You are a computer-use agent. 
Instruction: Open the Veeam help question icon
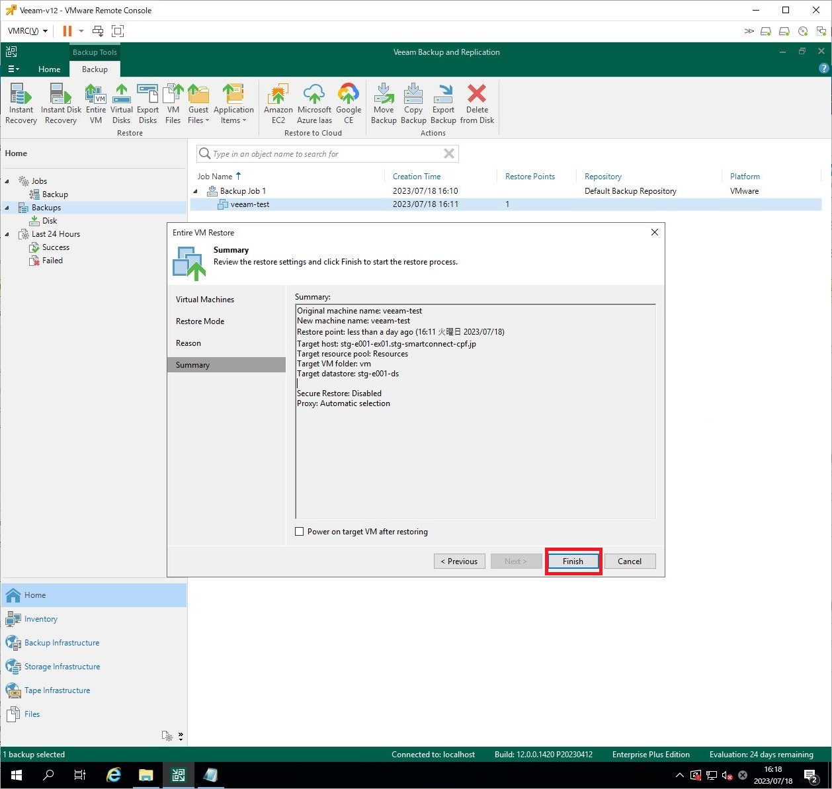[x=823, y=68]
